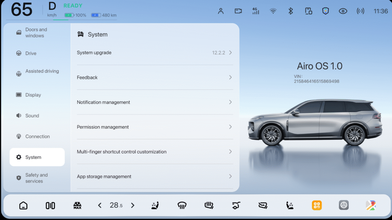Image resolution: width=392 pixels, height=220 pixels.
Task: Expand App storage management chevron
Action: 230,176
